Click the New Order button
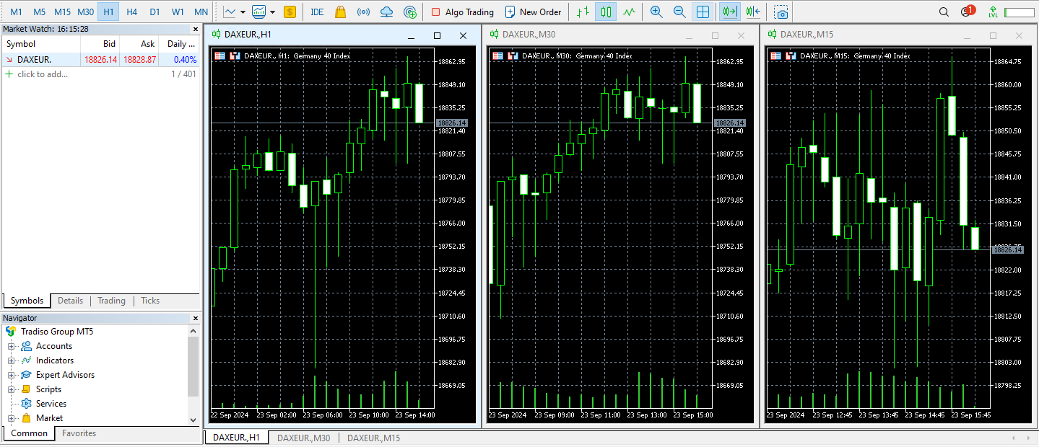Screen dimensions: 1039x447 [534, 12]
